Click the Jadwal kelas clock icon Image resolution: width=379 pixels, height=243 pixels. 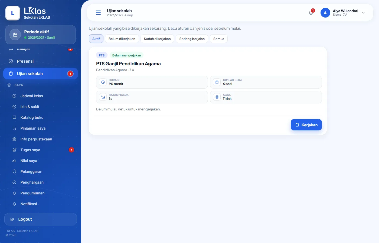14,96
